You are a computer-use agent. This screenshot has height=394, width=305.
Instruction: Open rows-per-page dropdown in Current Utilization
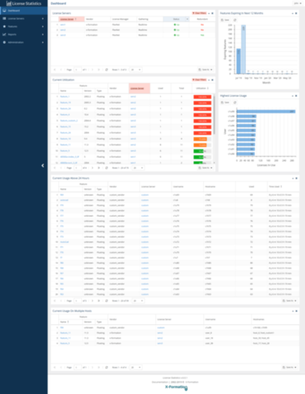coord(138,168)
